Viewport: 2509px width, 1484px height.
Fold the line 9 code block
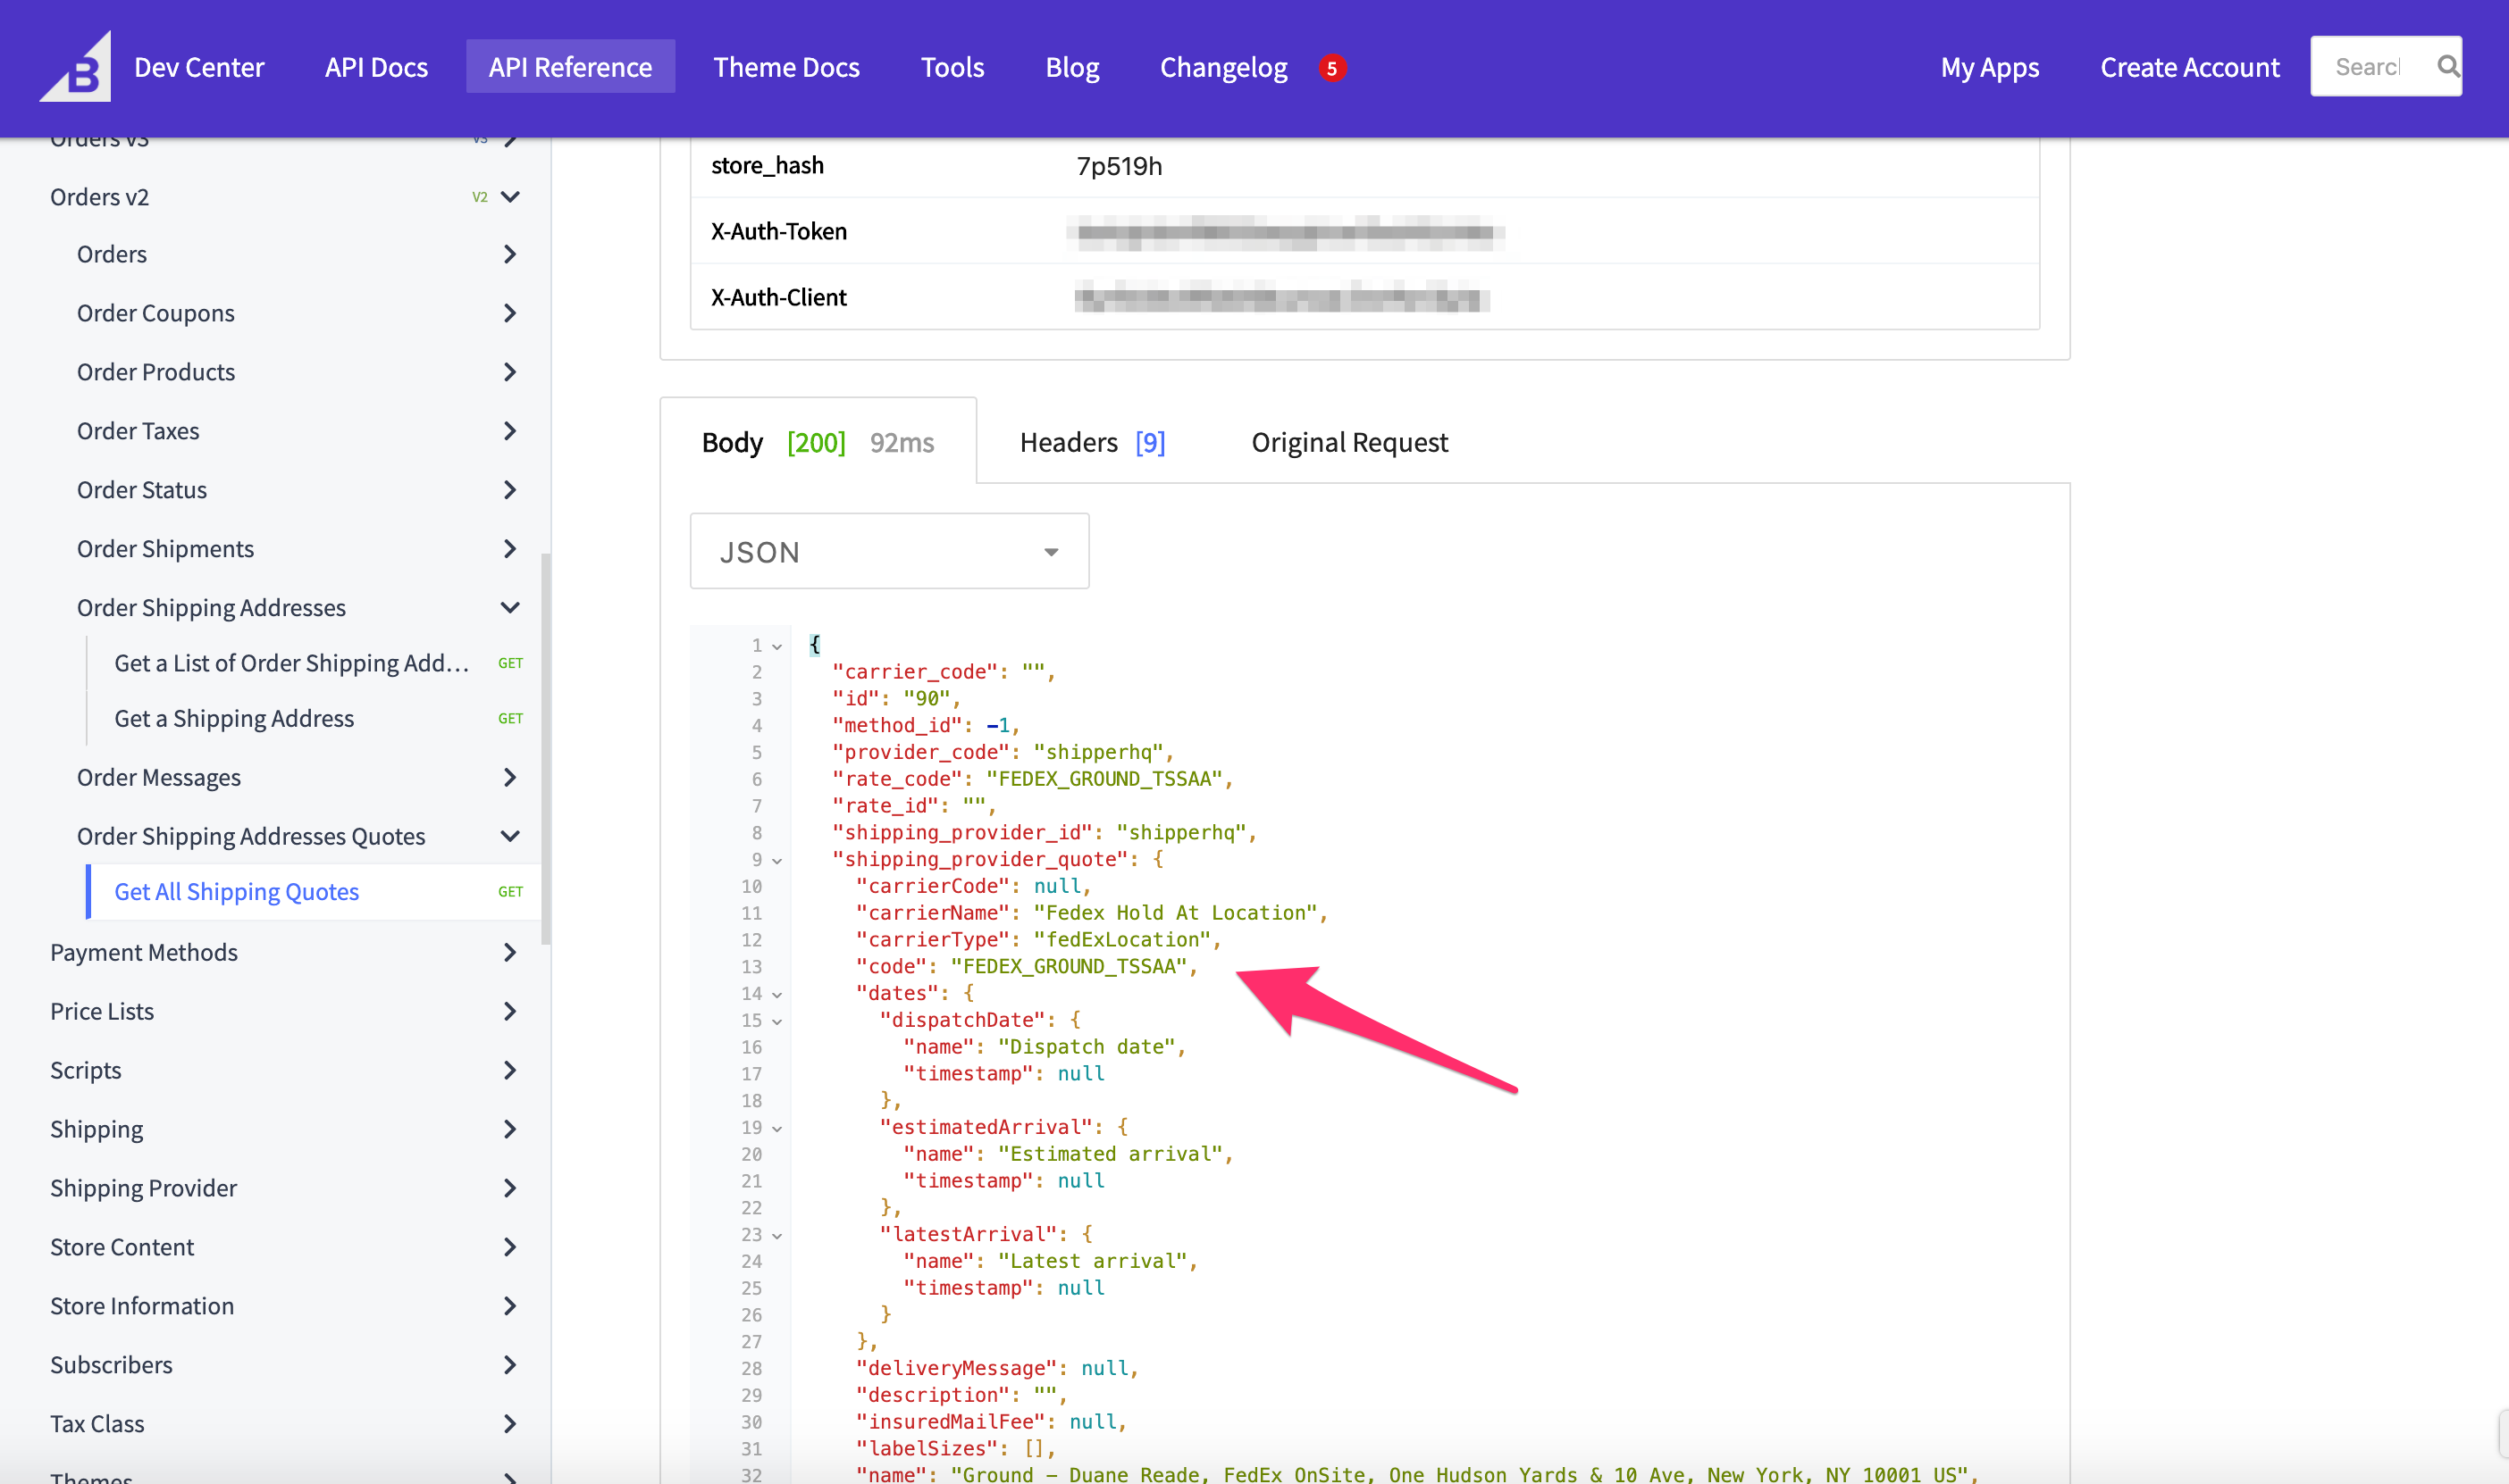point(777,861)
